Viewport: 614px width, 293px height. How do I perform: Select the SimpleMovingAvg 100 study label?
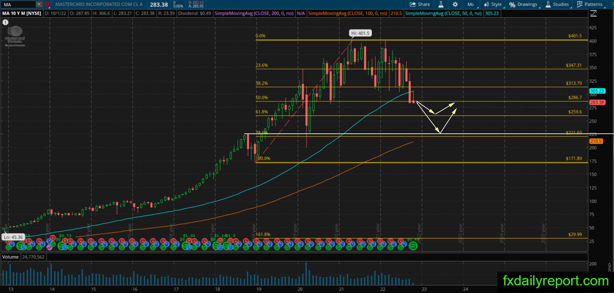(347, 13)
